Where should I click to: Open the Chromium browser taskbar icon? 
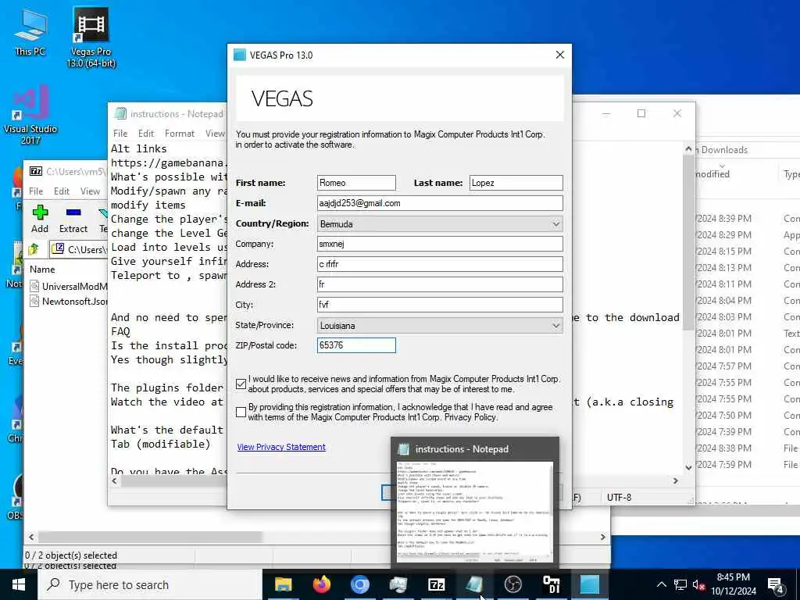pyautogui.click(x=359, y=584)
